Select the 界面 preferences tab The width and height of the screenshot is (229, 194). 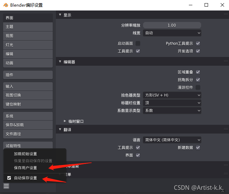[28, 18]
